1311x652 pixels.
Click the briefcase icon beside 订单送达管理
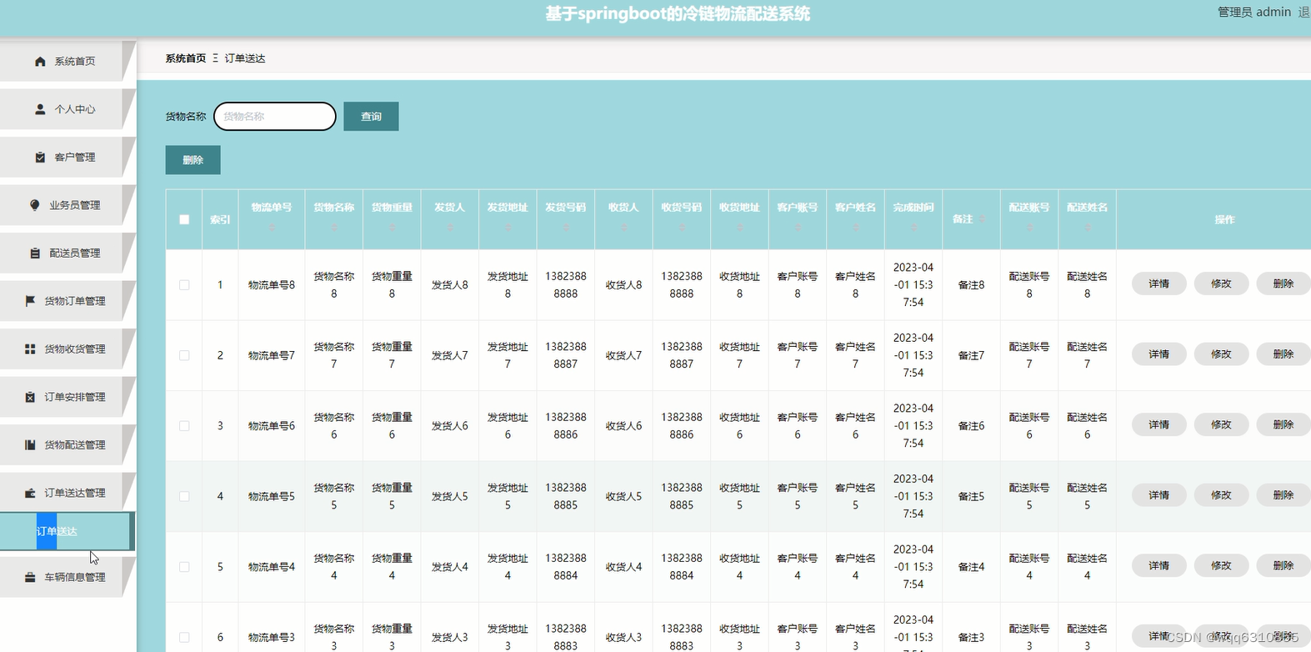[30, 493]
